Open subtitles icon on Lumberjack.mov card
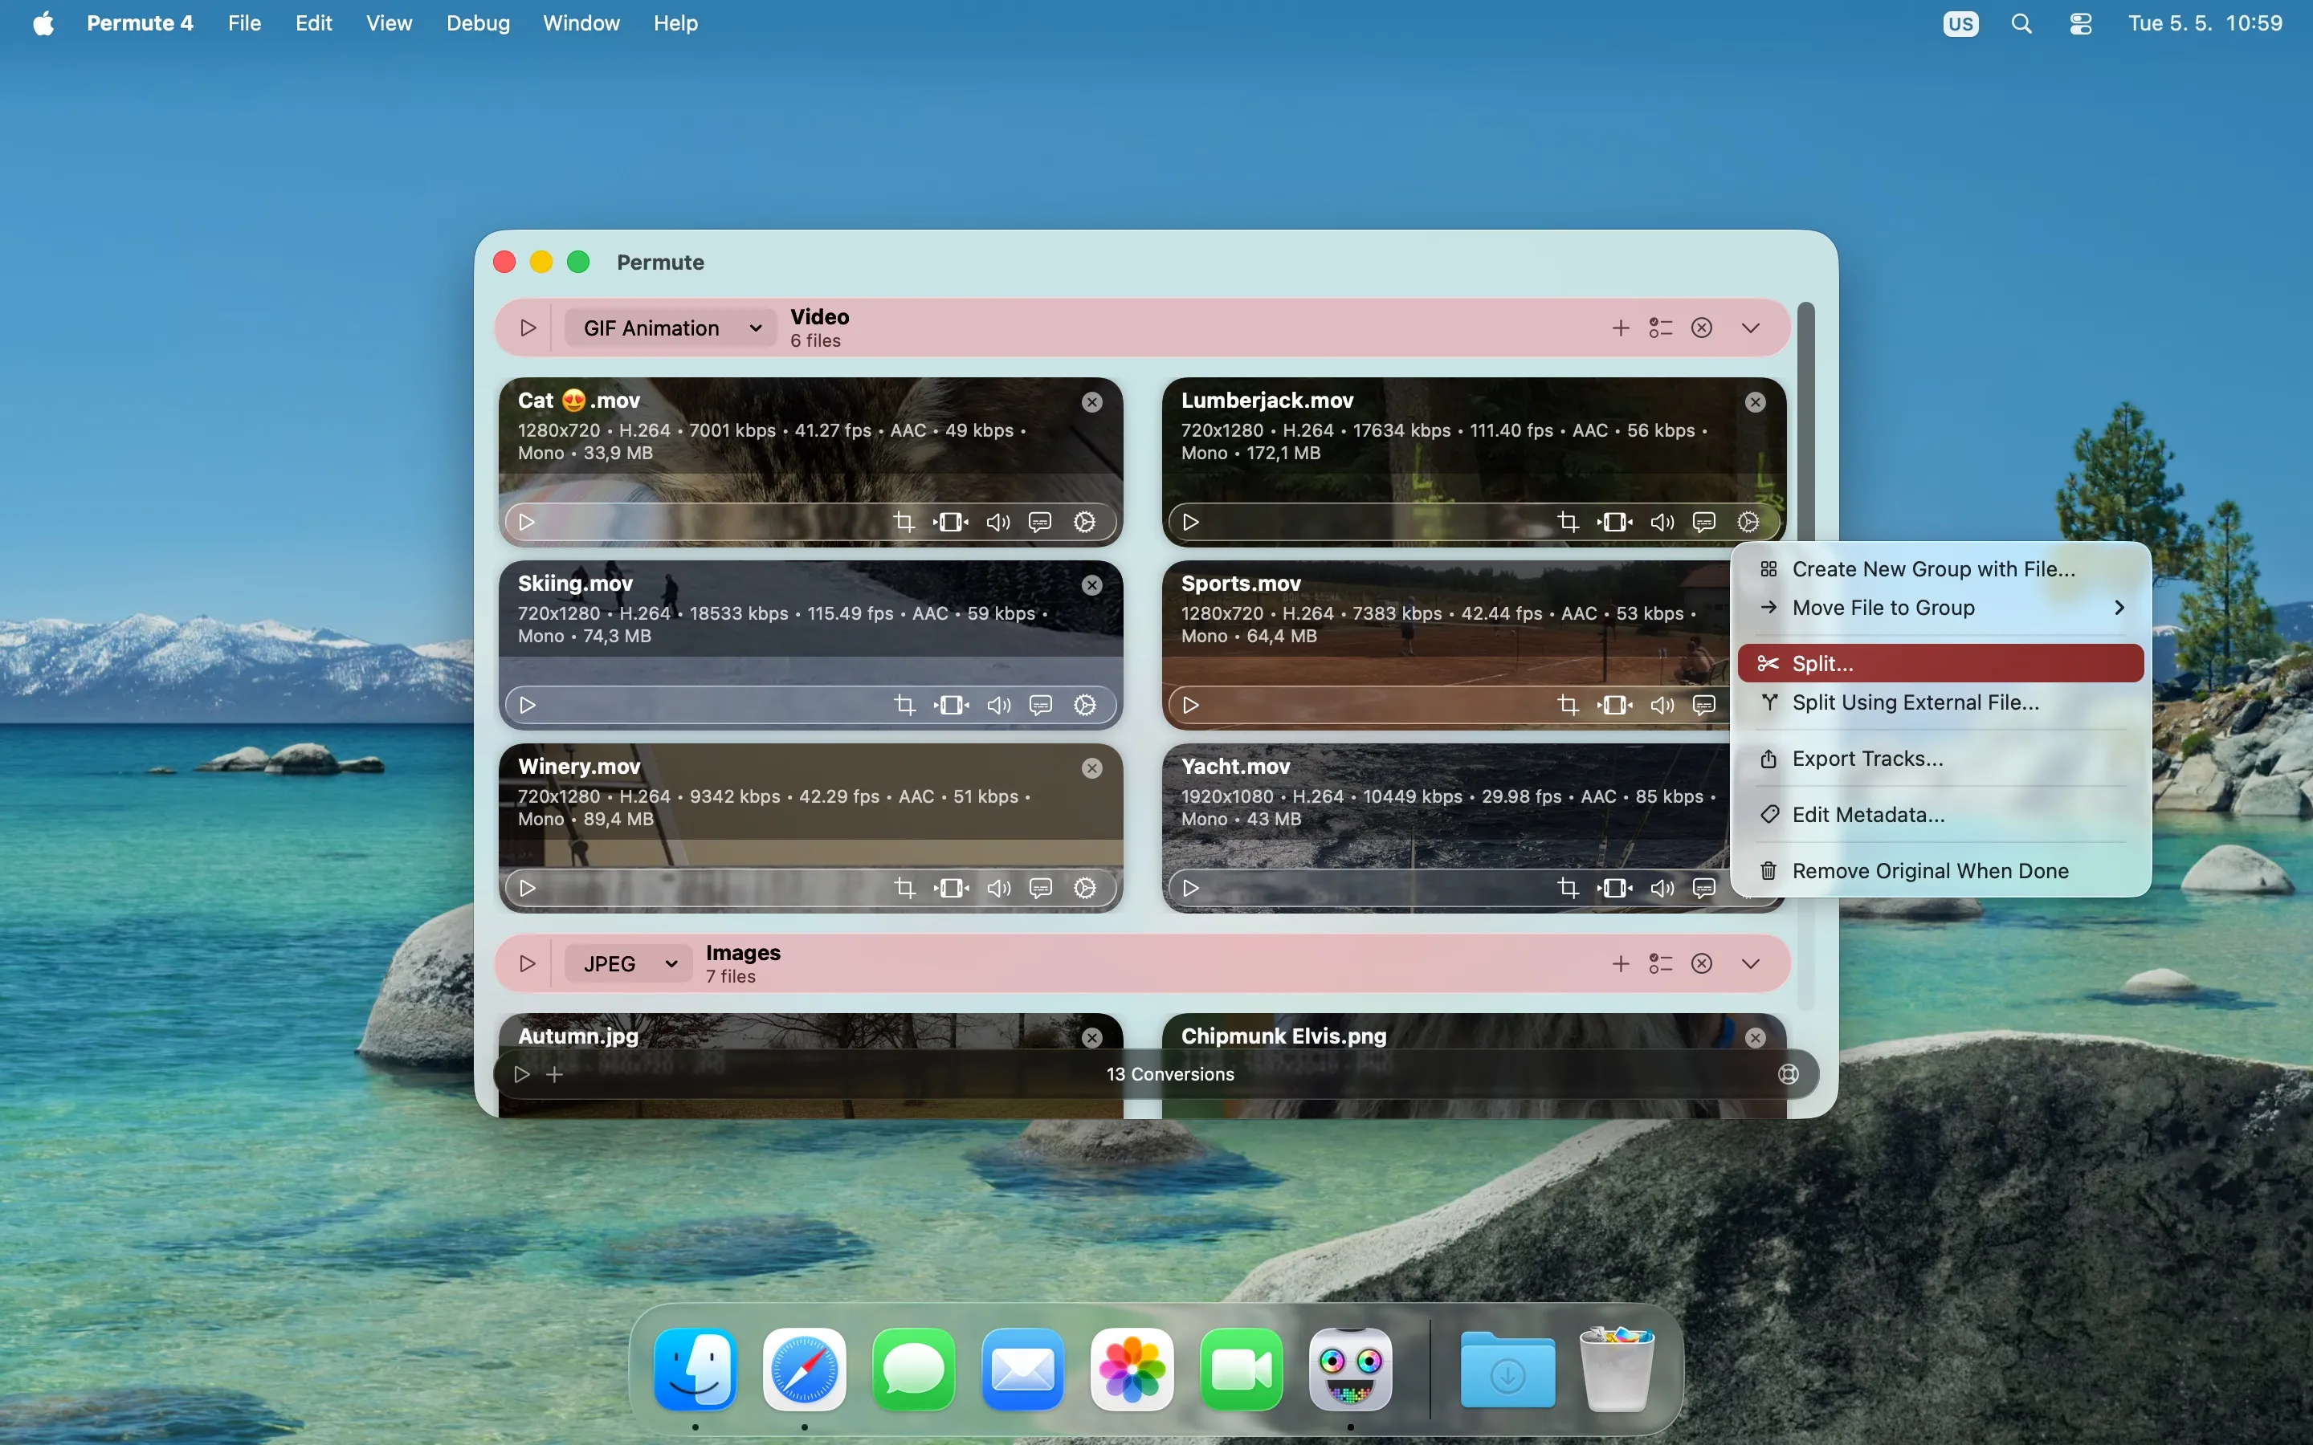 tap(1705, 522)
